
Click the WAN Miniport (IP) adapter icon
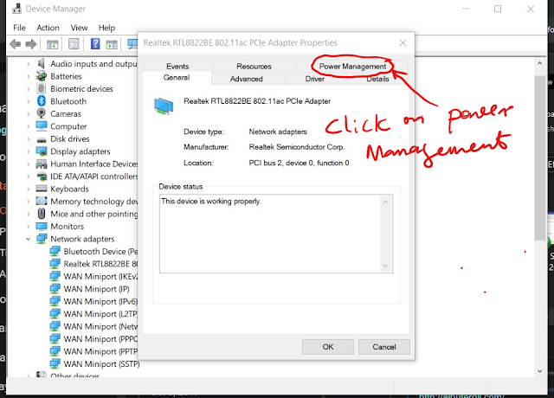[55, 288]
